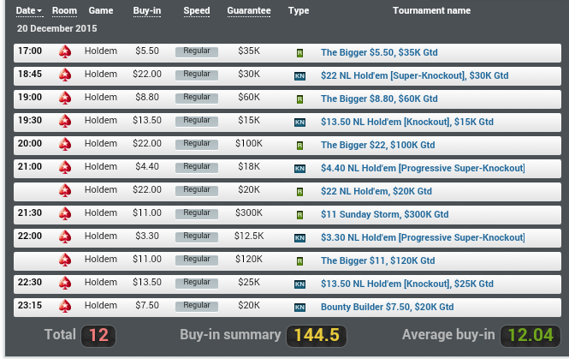
Task: Click the PokerStars icon in the 19:00 row
Action: point(65,99)
